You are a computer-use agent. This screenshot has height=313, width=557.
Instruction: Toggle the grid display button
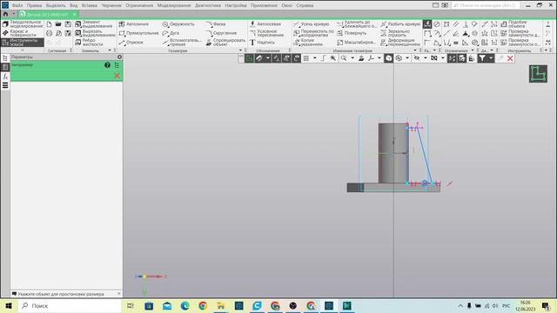(305, 58)
